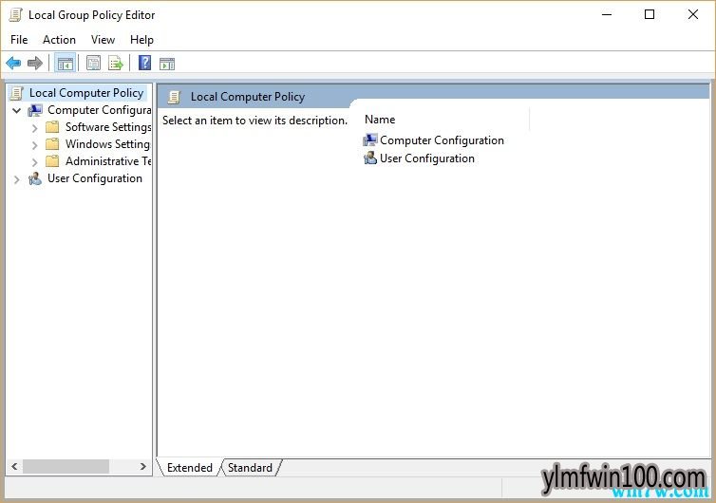This screenshot has height=503, width=716.
Task: Open Help via question mark icon
Action: (x=144, y=63)
